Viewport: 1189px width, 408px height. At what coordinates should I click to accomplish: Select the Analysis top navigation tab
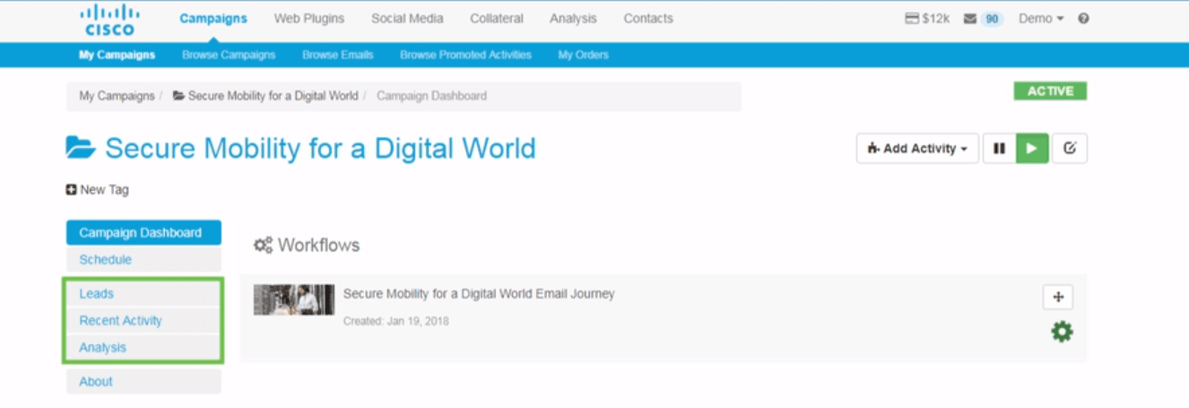click(573, 18)
